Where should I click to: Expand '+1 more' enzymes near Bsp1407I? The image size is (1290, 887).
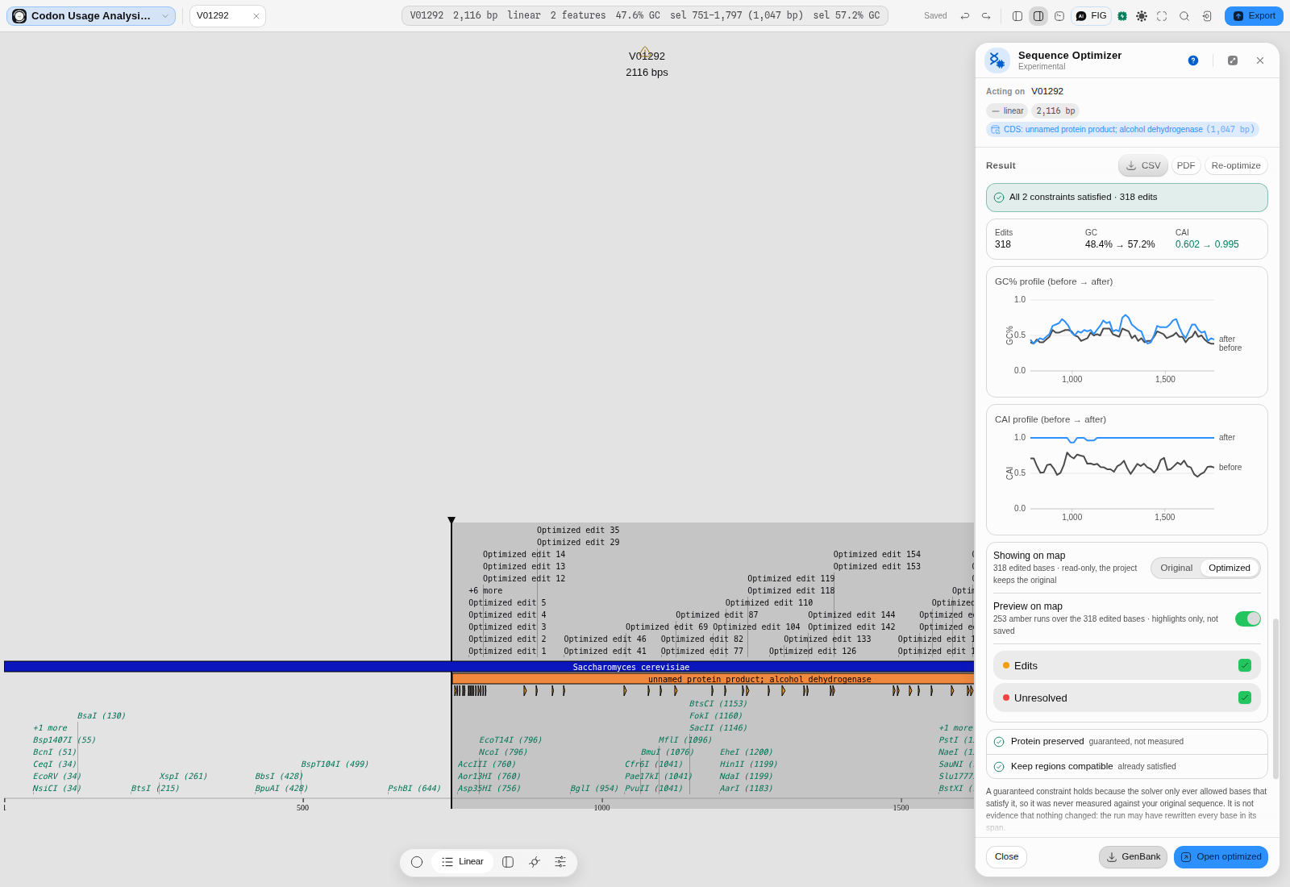click(x=50, y=728)
